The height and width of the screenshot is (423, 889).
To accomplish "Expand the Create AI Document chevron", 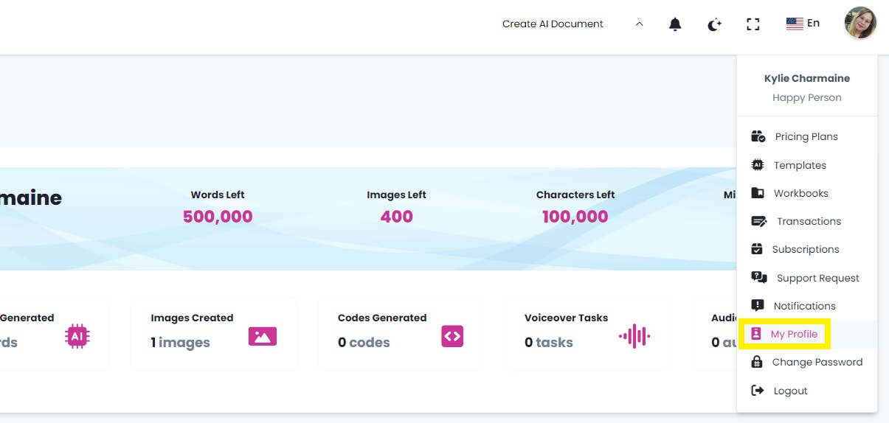I will 639,24.
